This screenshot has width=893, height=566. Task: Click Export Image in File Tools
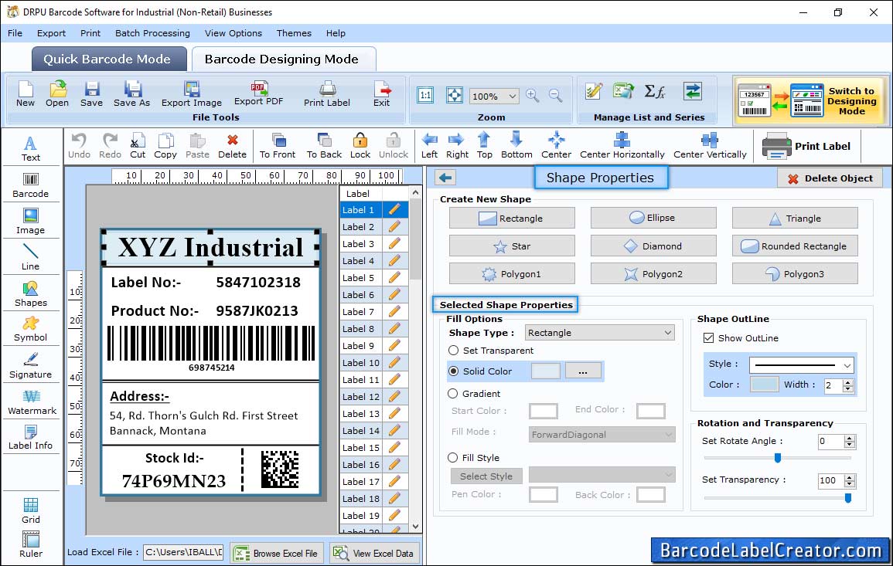point(192,94)
